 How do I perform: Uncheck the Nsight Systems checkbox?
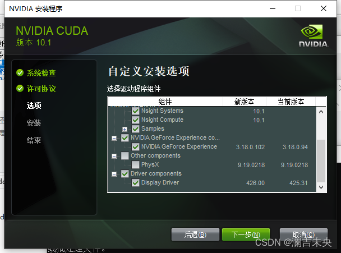coord(136,111)
